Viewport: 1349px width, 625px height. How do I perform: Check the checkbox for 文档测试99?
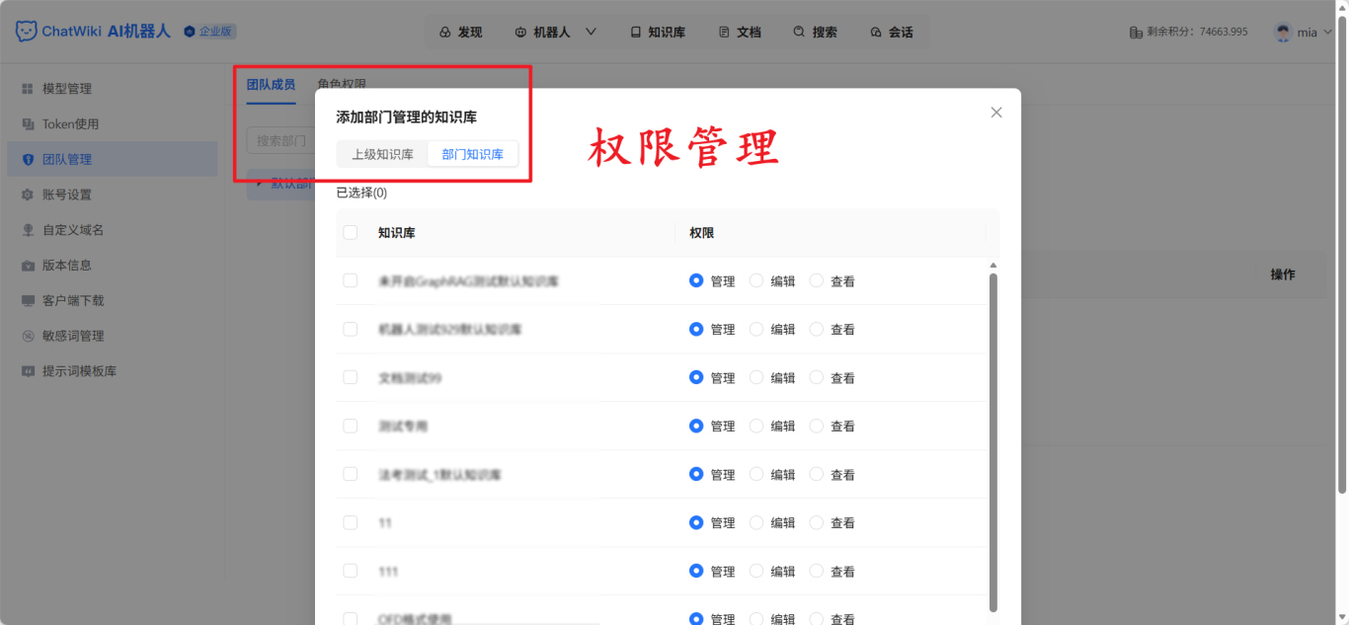point(351,377)
